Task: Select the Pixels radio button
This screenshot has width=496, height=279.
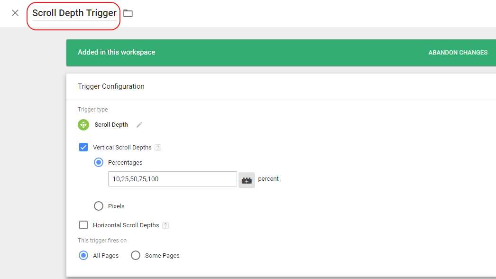Action: [x=99, y=206]
